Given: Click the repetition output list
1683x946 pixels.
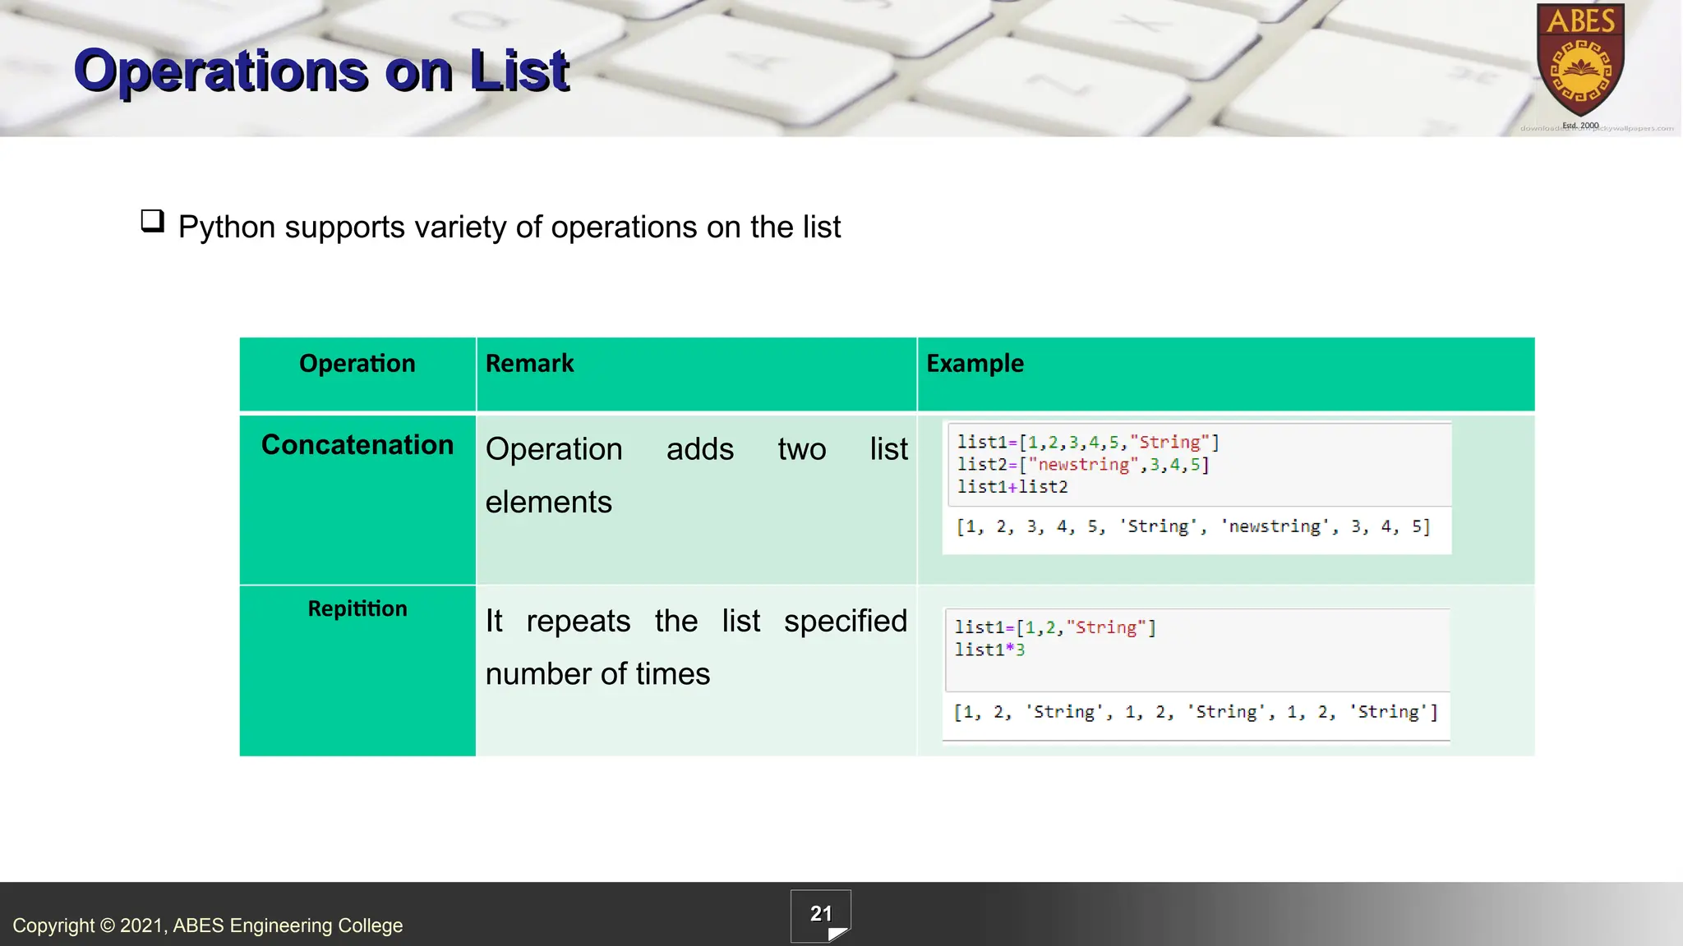Looking at the screenshot, I should [x=1196, y=712].
